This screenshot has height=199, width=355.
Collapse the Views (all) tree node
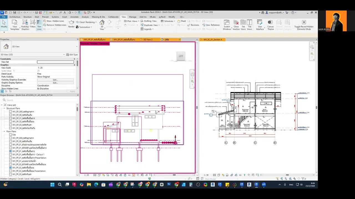(x=2, y=105)
